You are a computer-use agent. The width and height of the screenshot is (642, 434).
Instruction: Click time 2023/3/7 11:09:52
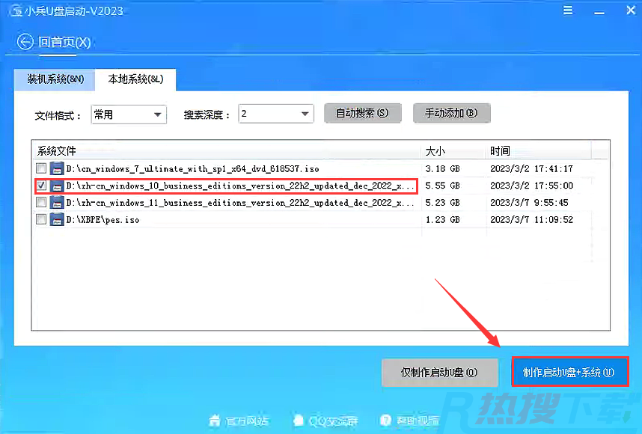coord(531,220)
